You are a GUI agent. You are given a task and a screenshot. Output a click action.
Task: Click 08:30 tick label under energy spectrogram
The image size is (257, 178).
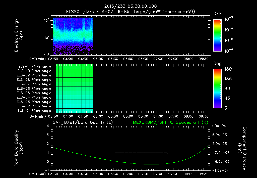203,59
